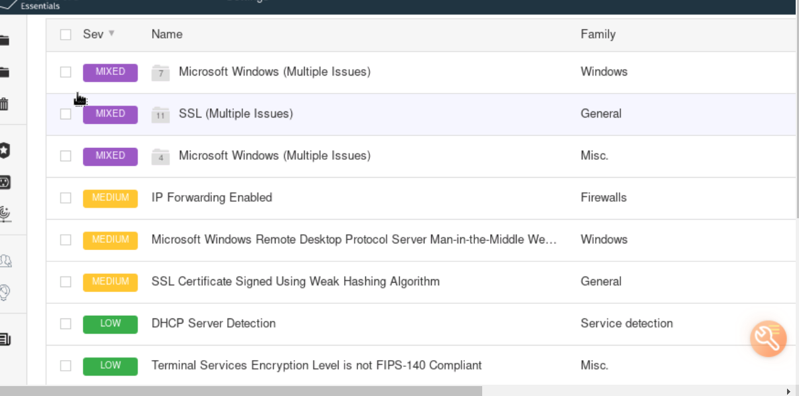Expand the Windows-family Microsoft Windows group
Viewport: 799px width, 396px height.
click(274, 72)
